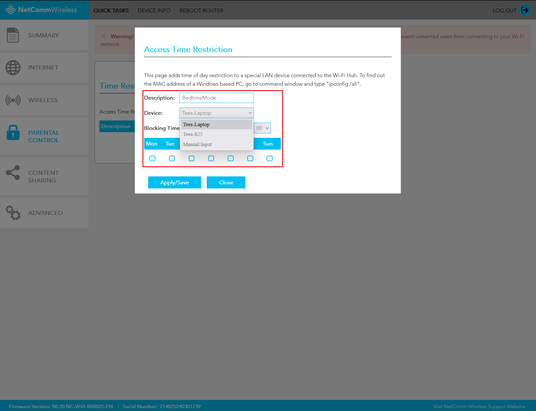
Task: Visit the NetComm Wireless Support Website link
Action: pyautogui.click(x=479, y=406)
